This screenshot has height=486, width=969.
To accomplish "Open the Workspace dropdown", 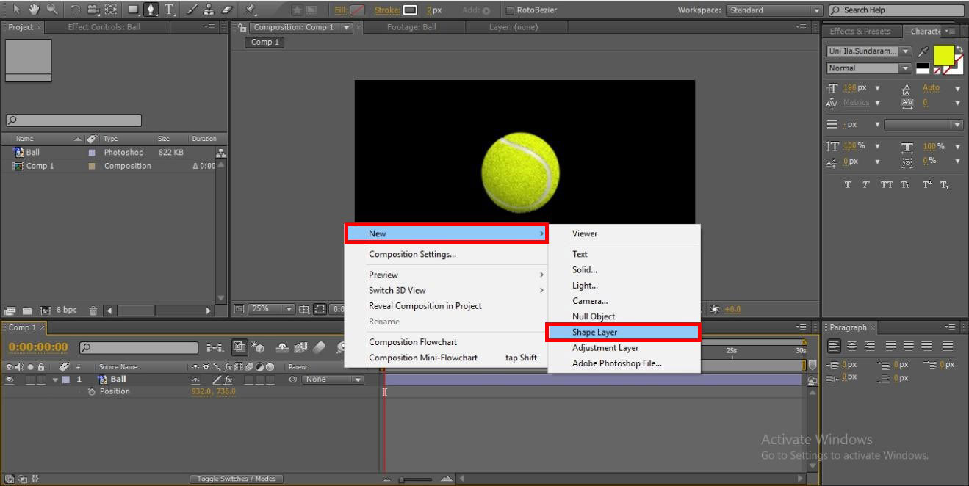I will click(774, 10).
